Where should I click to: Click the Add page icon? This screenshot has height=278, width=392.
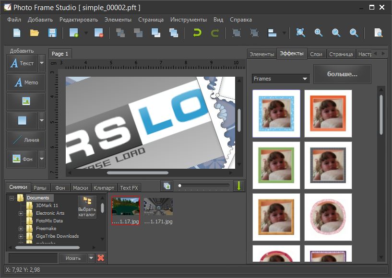[74, 33]
